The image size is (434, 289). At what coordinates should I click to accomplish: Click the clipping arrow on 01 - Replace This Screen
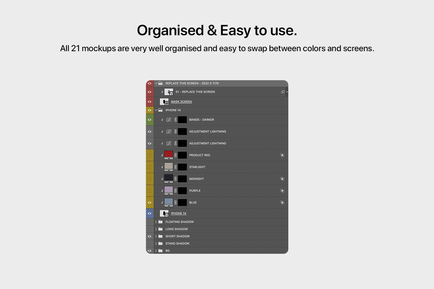click(x=162, y=92)
